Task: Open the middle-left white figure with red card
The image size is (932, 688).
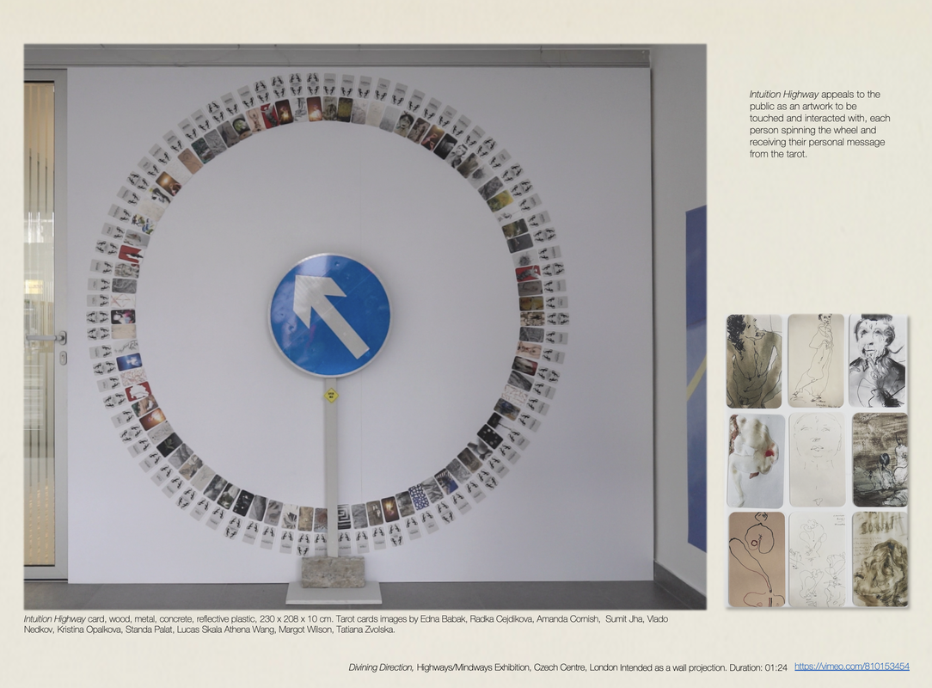Action: pos(755,461)
